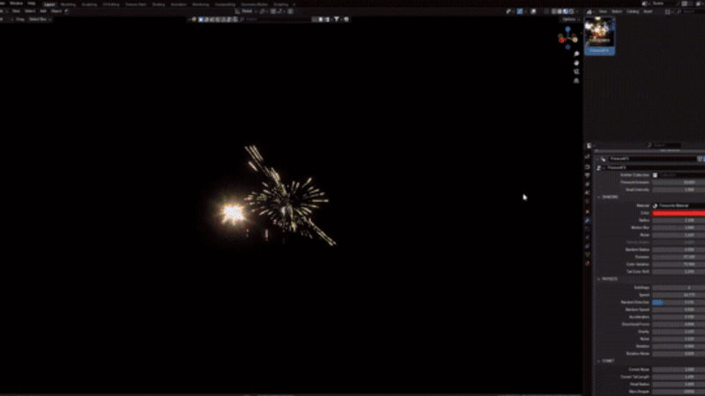Viewport: 705px width, 396px height.
Task: Click the Material field's sphere icon
Action: point(655,206)
